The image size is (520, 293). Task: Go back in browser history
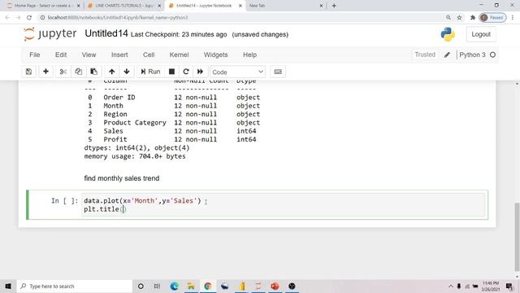[7, 18]
